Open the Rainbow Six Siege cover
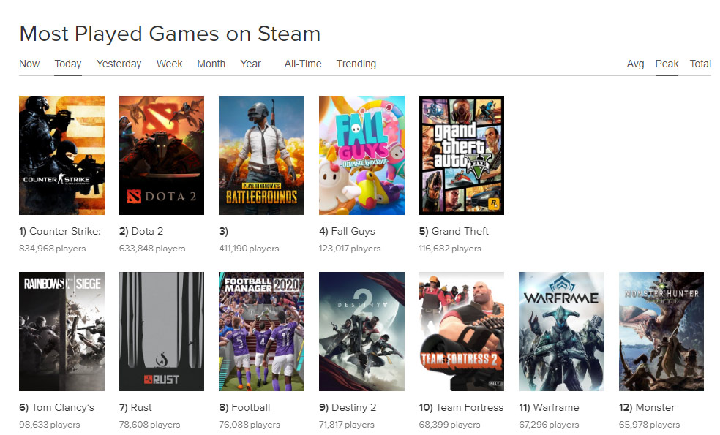Viewport: 720px width, 435px height. click(61, 331)
